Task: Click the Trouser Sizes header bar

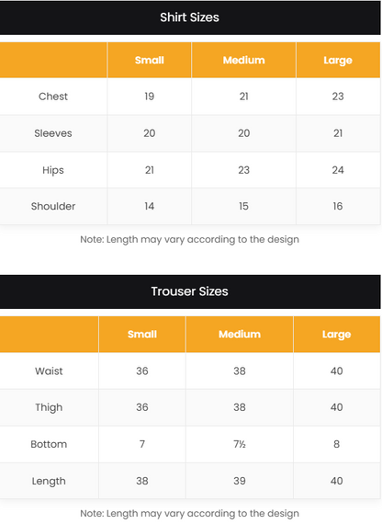Action: [190, 291]
